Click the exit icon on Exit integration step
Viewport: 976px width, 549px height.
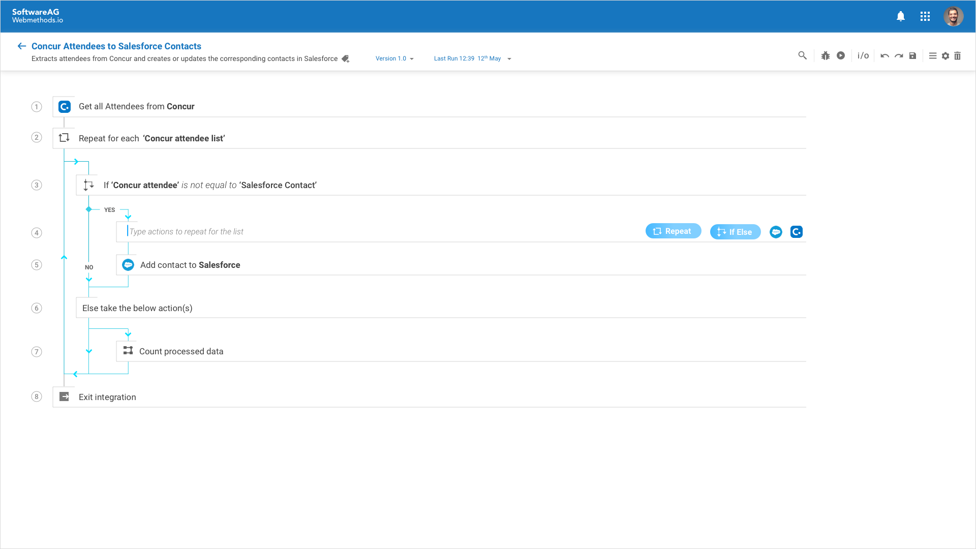point(64,396)
